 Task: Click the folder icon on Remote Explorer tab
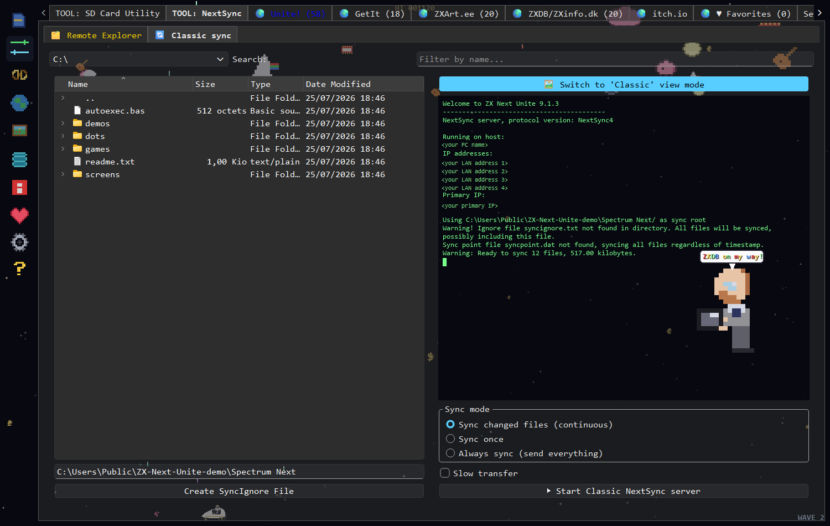coord(56,35)
